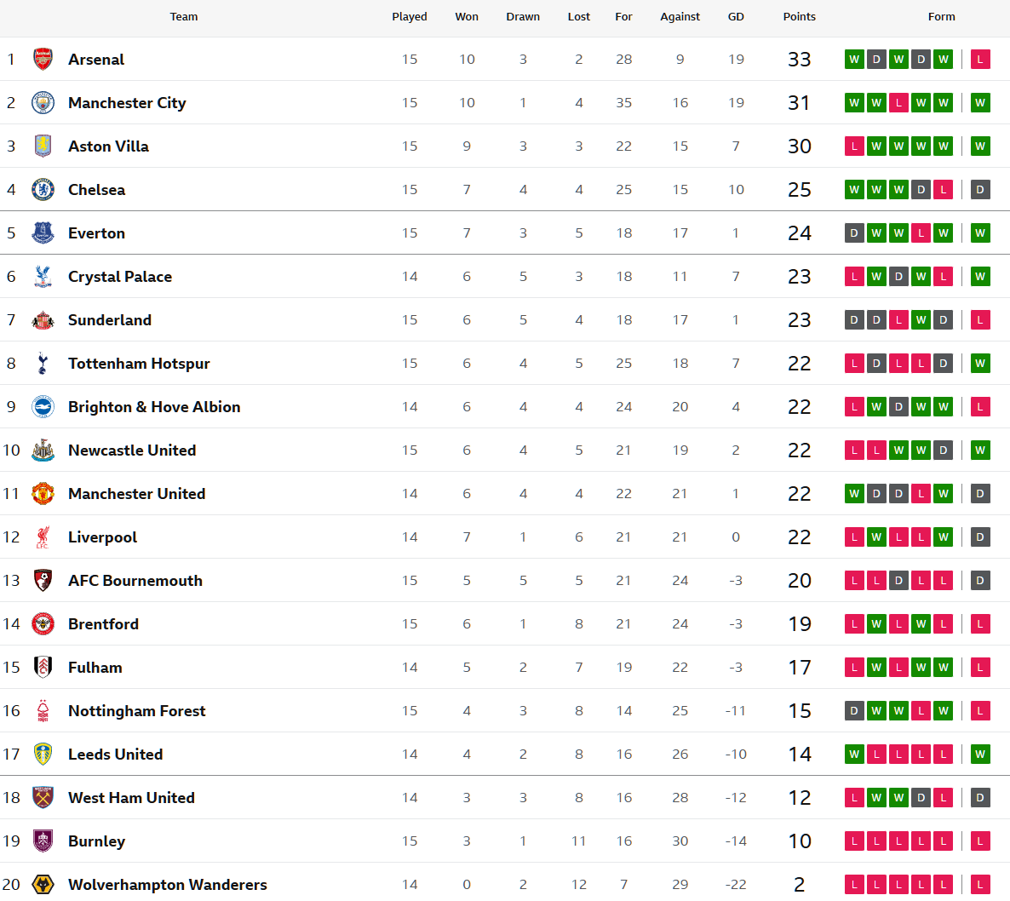The width and height of the screenshot is (1010, 901).
Task: Click the Leeds United club crest
Action: tap(43, 754)
